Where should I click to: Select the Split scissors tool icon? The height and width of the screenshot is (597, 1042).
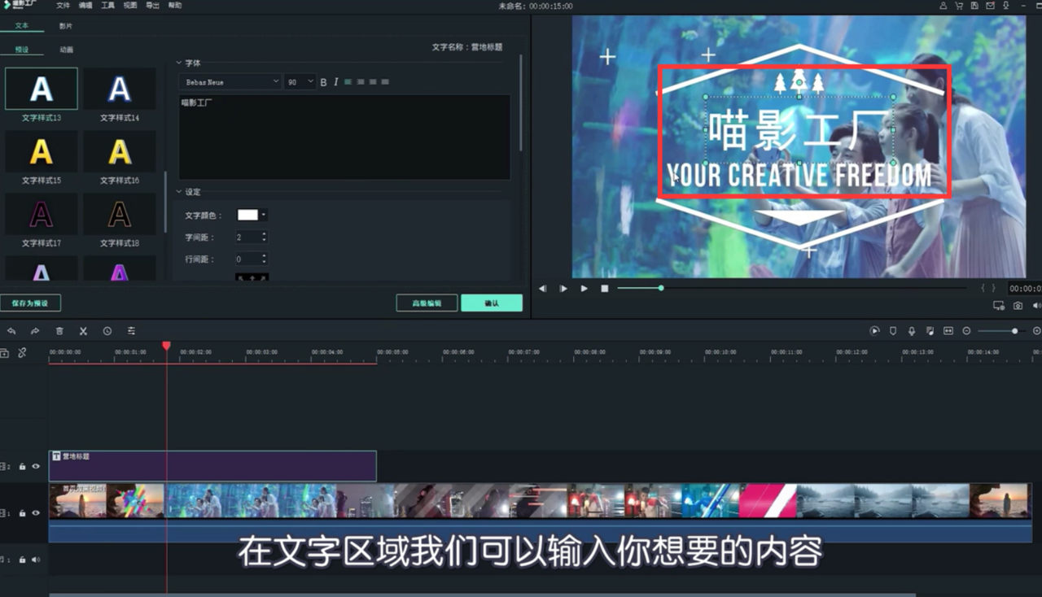click(84, 331)
